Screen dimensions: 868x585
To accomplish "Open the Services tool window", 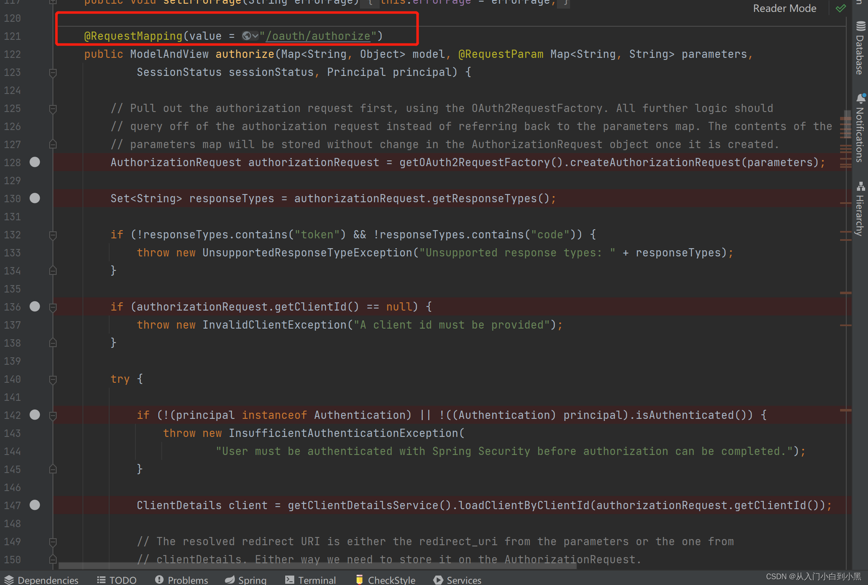I will click(457, 580).
